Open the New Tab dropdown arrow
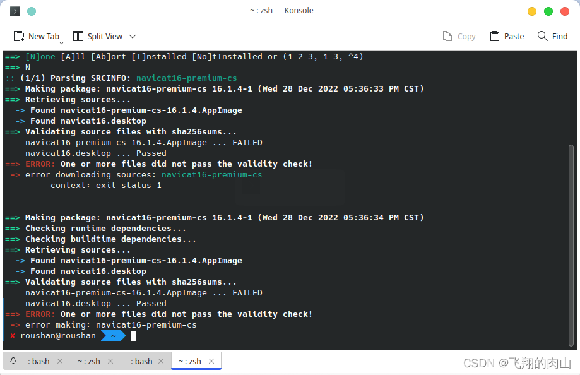 coord(61,43)
